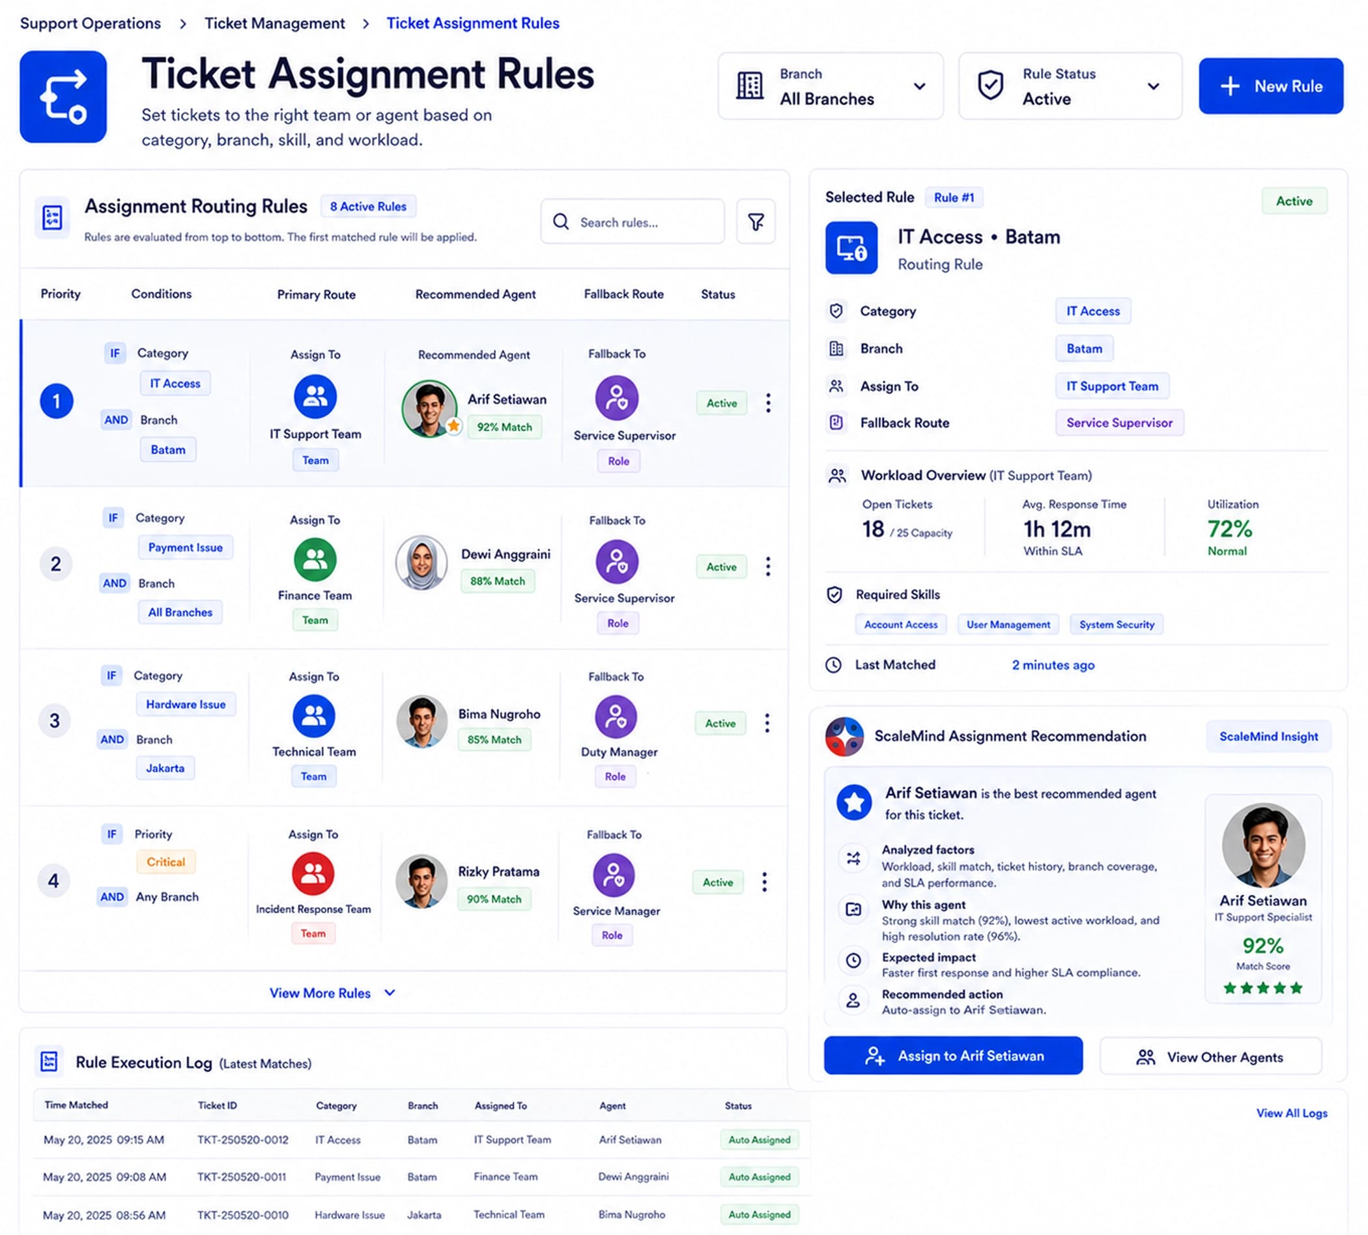Open the filter rules funnel icon
Viewport: 1368px width, 1235px height.
(x=755, y=221)
